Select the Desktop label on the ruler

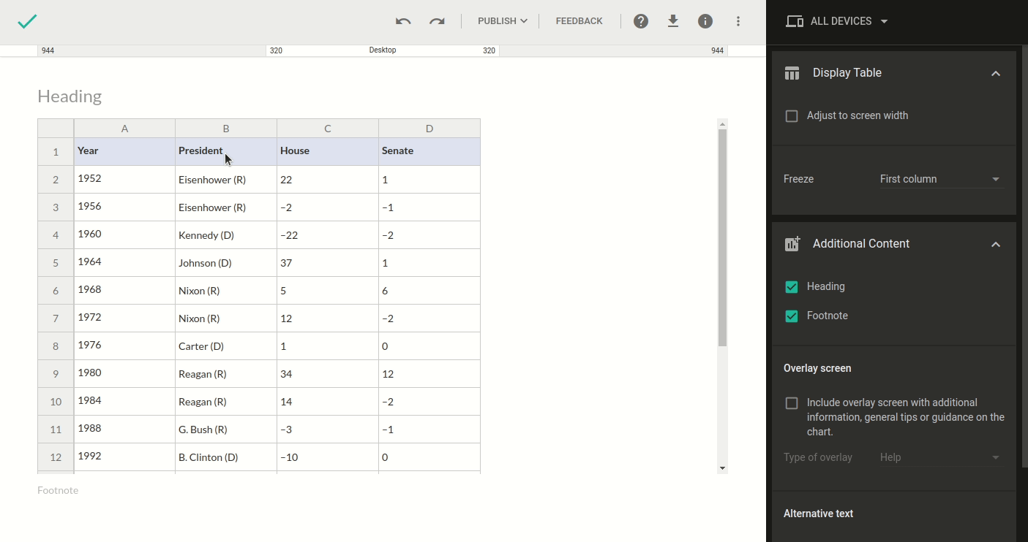click(382, 50)
